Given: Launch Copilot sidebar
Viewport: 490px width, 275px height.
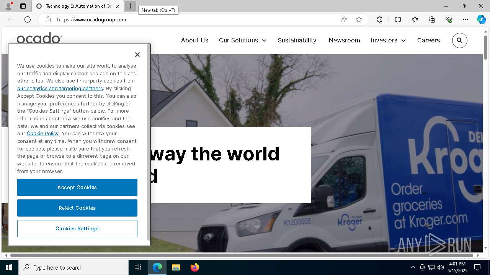Looking at the screenshot, I should pyautogui.click(x=482, y=19).
